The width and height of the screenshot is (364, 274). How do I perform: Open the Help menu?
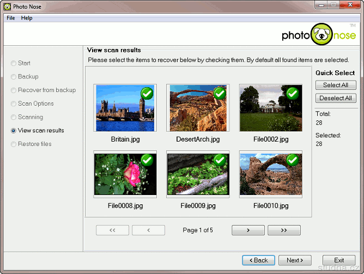[x=27, y=18]
